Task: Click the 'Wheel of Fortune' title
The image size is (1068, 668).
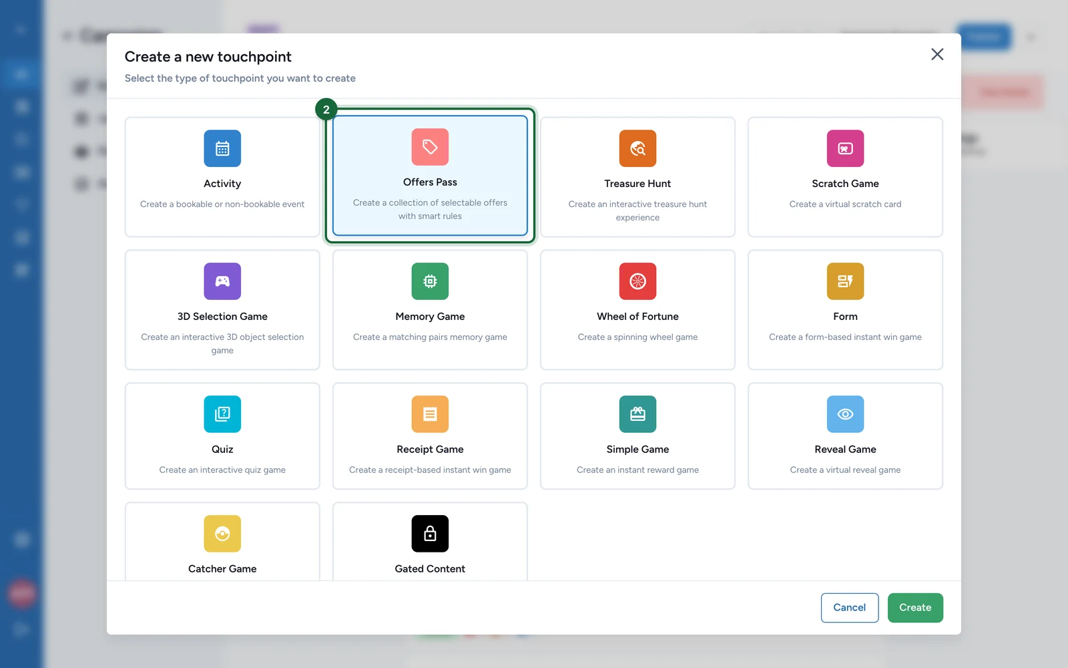Action: [x=637, y=317]
